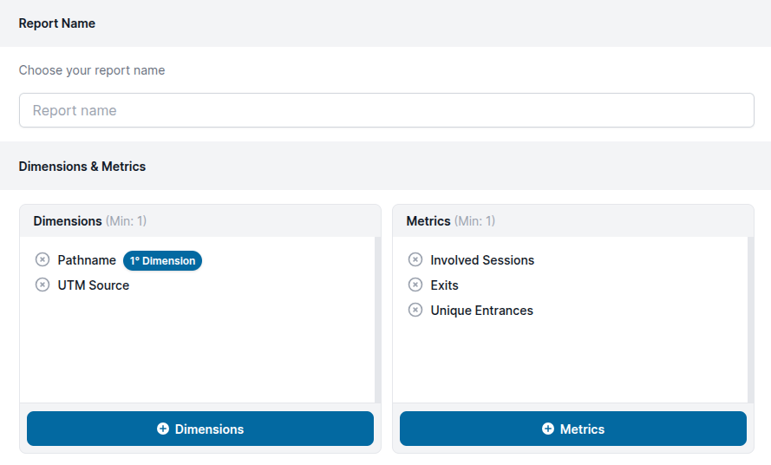771x465 pixels.
Task: Click the 1° Dimension badge
Action: point(162,261)
